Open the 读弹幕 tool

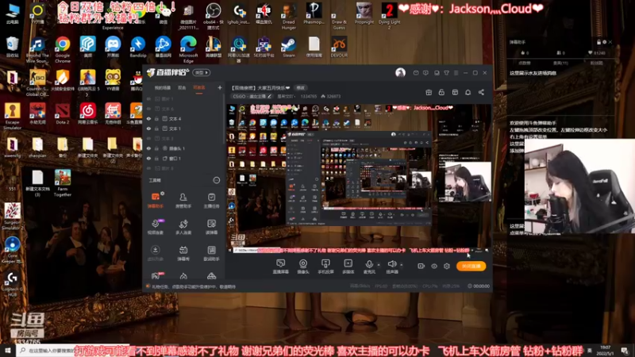(211, 227)
